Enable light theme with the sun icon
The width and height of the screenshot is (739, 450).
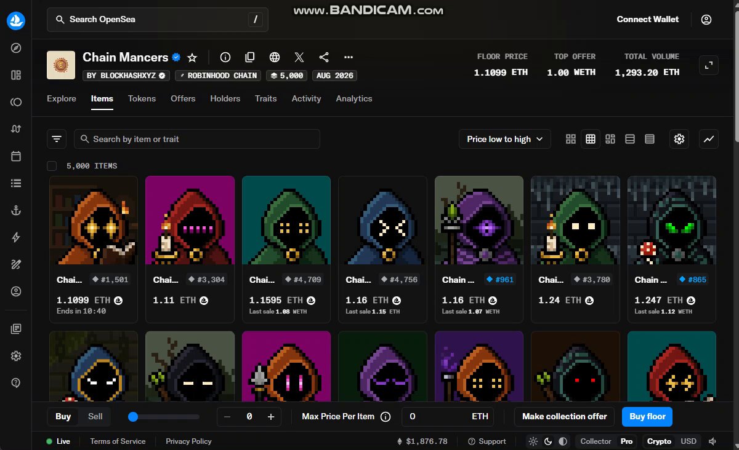tap(533, 441)
